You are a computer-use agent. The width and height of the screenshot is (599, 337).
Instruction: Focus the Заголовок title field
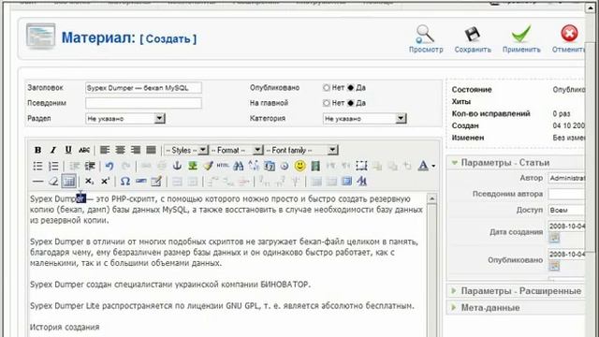coord(143,88)
